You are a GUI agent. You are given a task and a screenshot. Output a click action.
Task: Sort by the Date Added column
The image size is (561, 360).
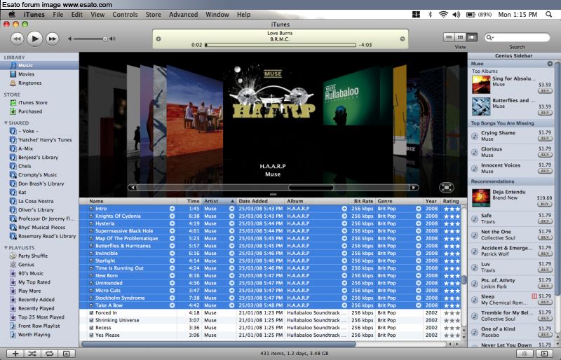(260, 201)
